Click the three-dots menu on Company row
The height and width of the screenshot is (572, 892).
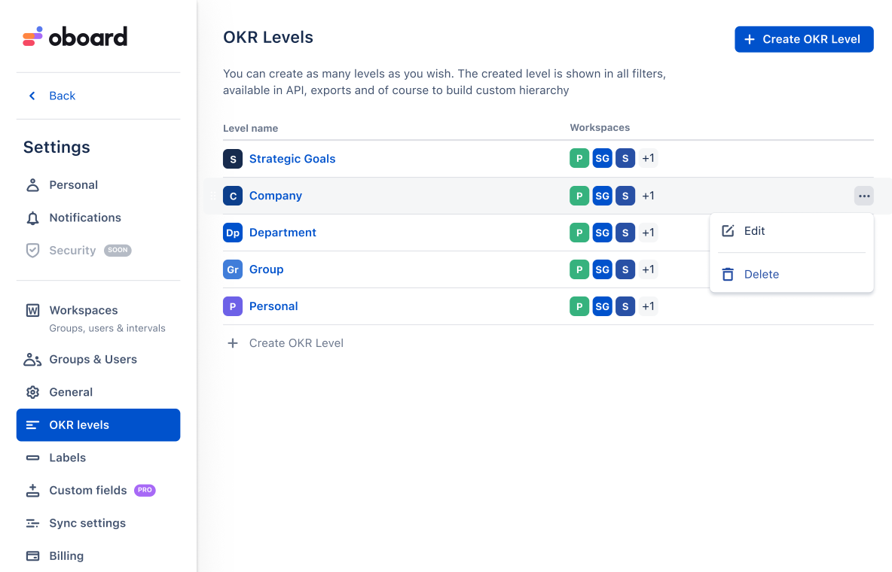[x=863, y=196]
